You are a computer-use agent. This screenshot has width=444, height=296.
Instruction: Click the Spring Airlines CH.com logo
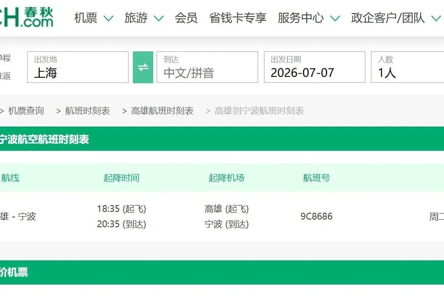(26, 17)
